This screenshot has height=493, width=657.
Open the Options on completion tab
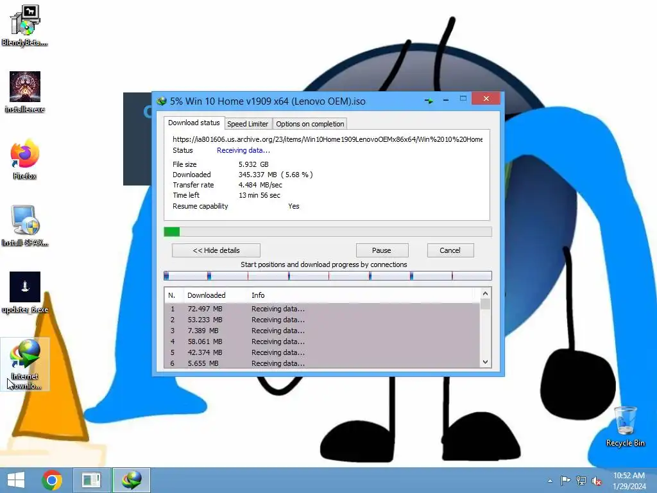tap(310, 124)
